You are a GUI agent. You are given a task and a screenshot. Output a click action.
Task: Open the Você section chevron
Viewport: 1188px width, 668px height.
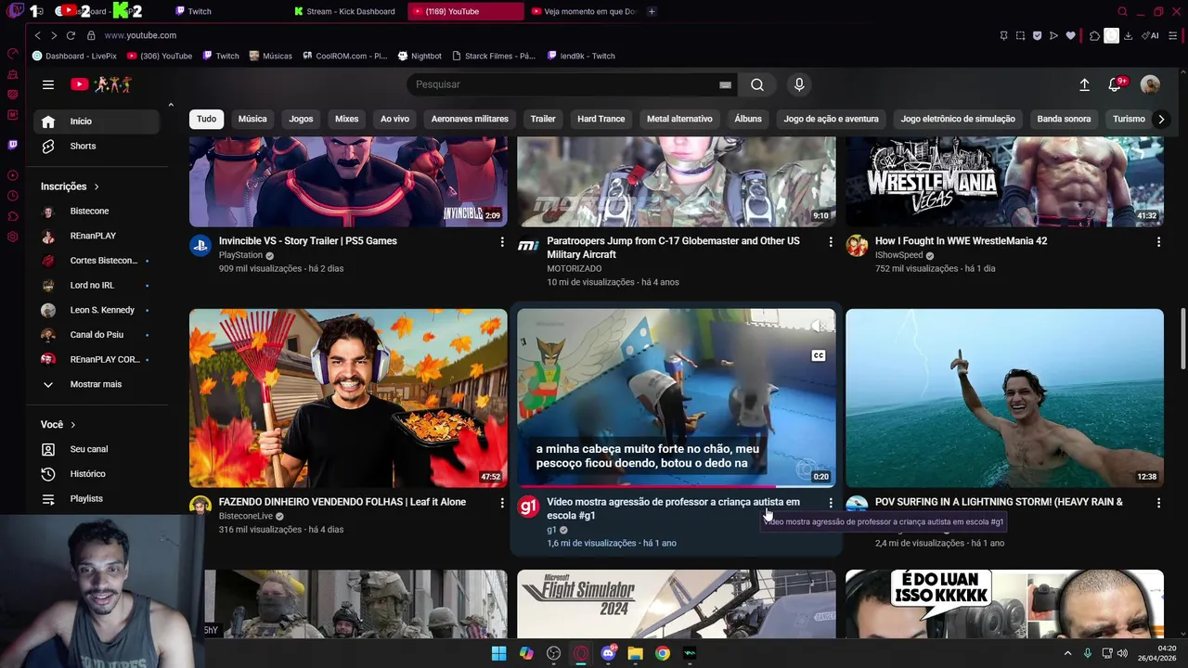[x=72, y=424]
